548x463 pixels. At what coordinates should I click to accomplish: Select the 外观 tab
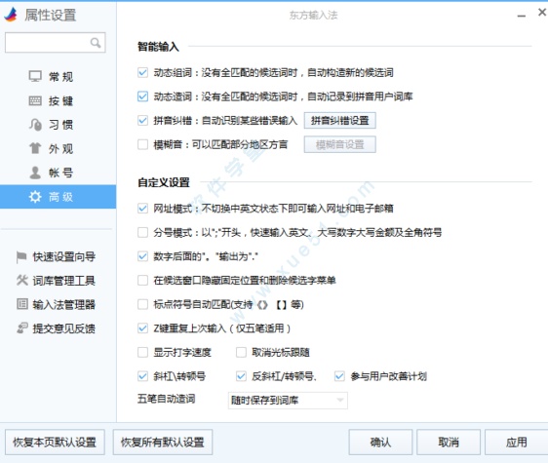(x=58, y=148)
